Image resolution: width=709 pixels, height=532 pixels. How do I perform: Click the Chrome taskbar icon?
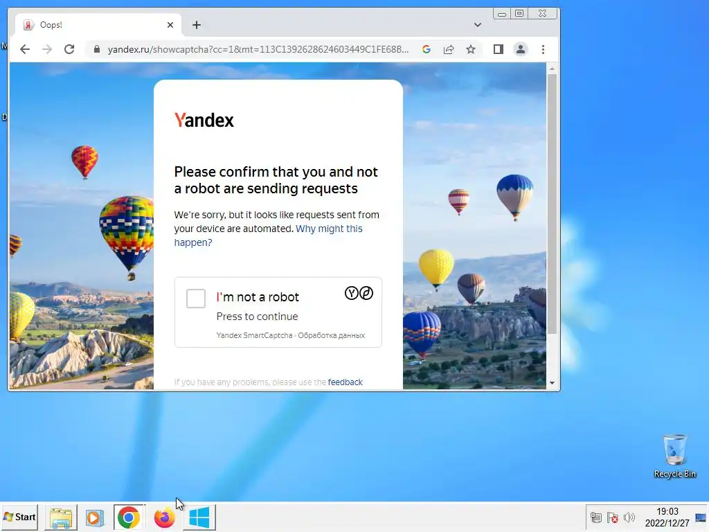[x=129, y=517]
